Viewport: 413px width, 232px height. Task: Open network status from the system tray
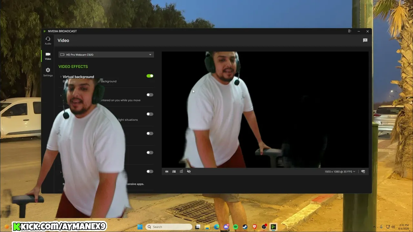pos(388,227)
